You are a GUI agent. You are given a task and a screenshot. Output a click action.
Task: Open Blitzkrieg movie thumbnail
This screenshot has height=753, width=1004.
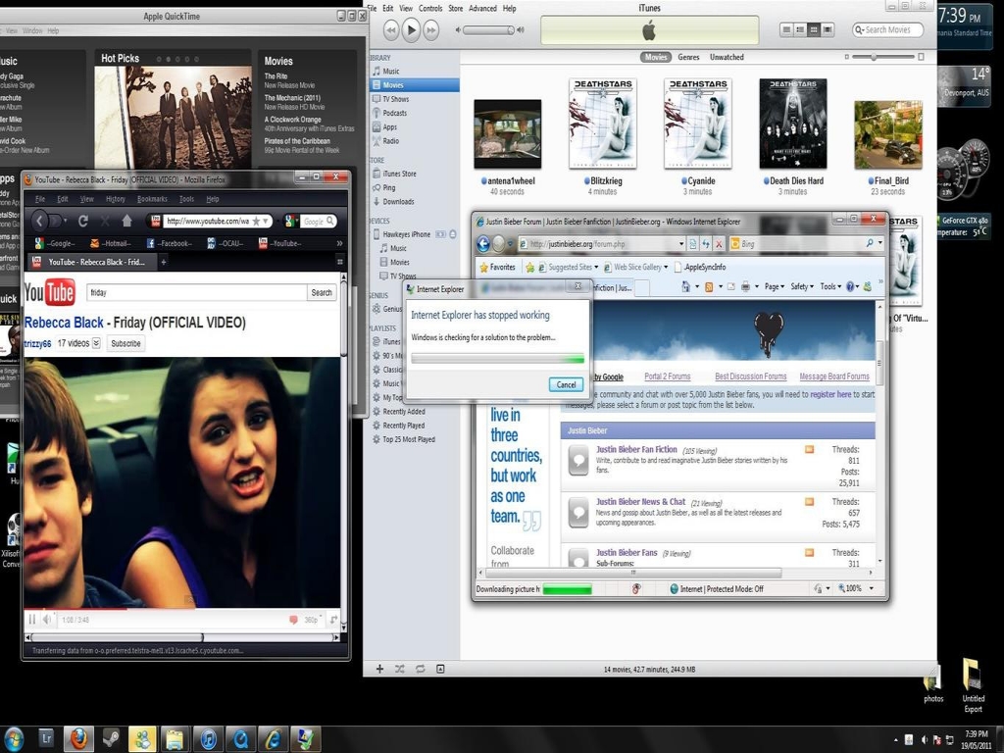click(x=603, y=124)
